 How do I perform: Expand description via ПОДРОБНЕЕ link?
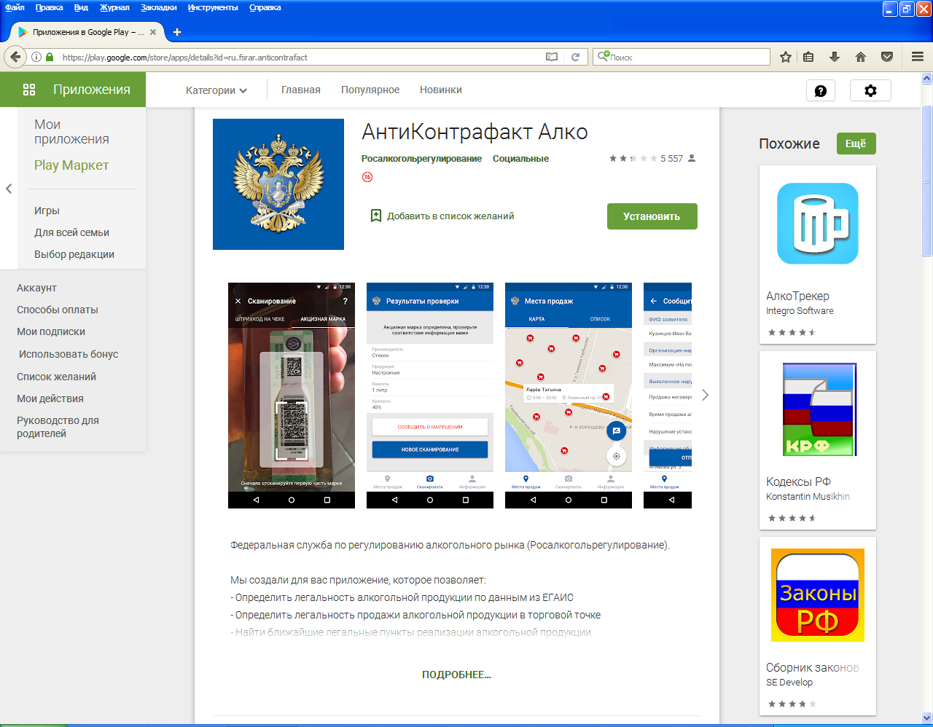456,675
